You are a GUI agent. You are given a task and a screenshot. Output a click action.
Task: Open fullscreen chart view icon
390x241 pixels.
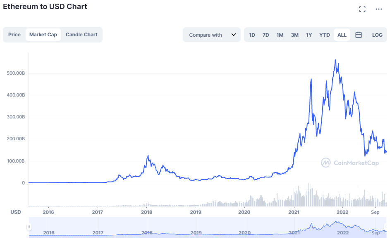coord(362,9)
